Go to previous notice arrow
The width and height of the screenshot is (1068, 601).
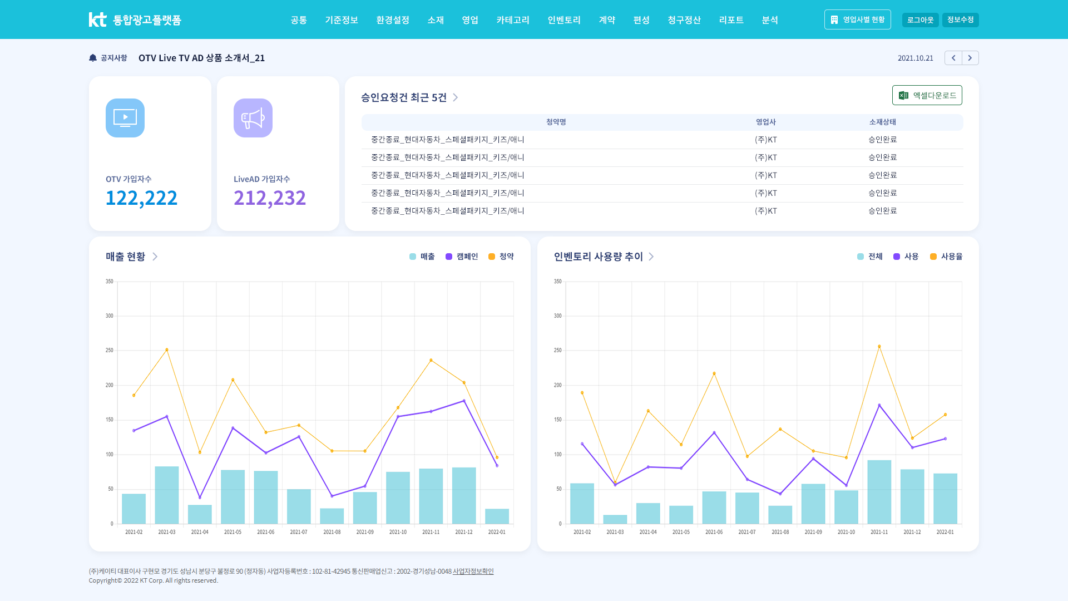point(953,58)
